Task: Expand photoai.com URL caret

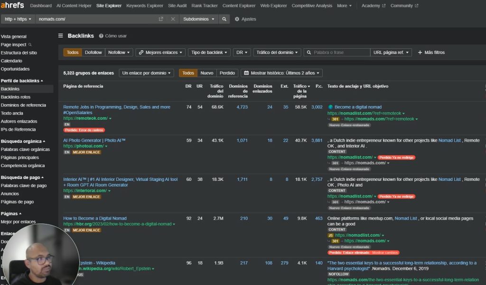Action: 106,146
